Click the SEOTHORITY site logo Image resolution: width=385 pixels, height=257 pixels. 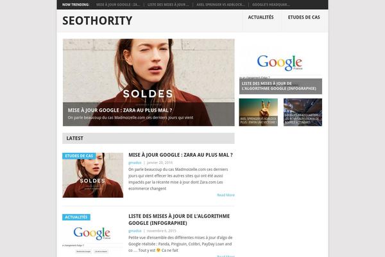coord(98,21)
